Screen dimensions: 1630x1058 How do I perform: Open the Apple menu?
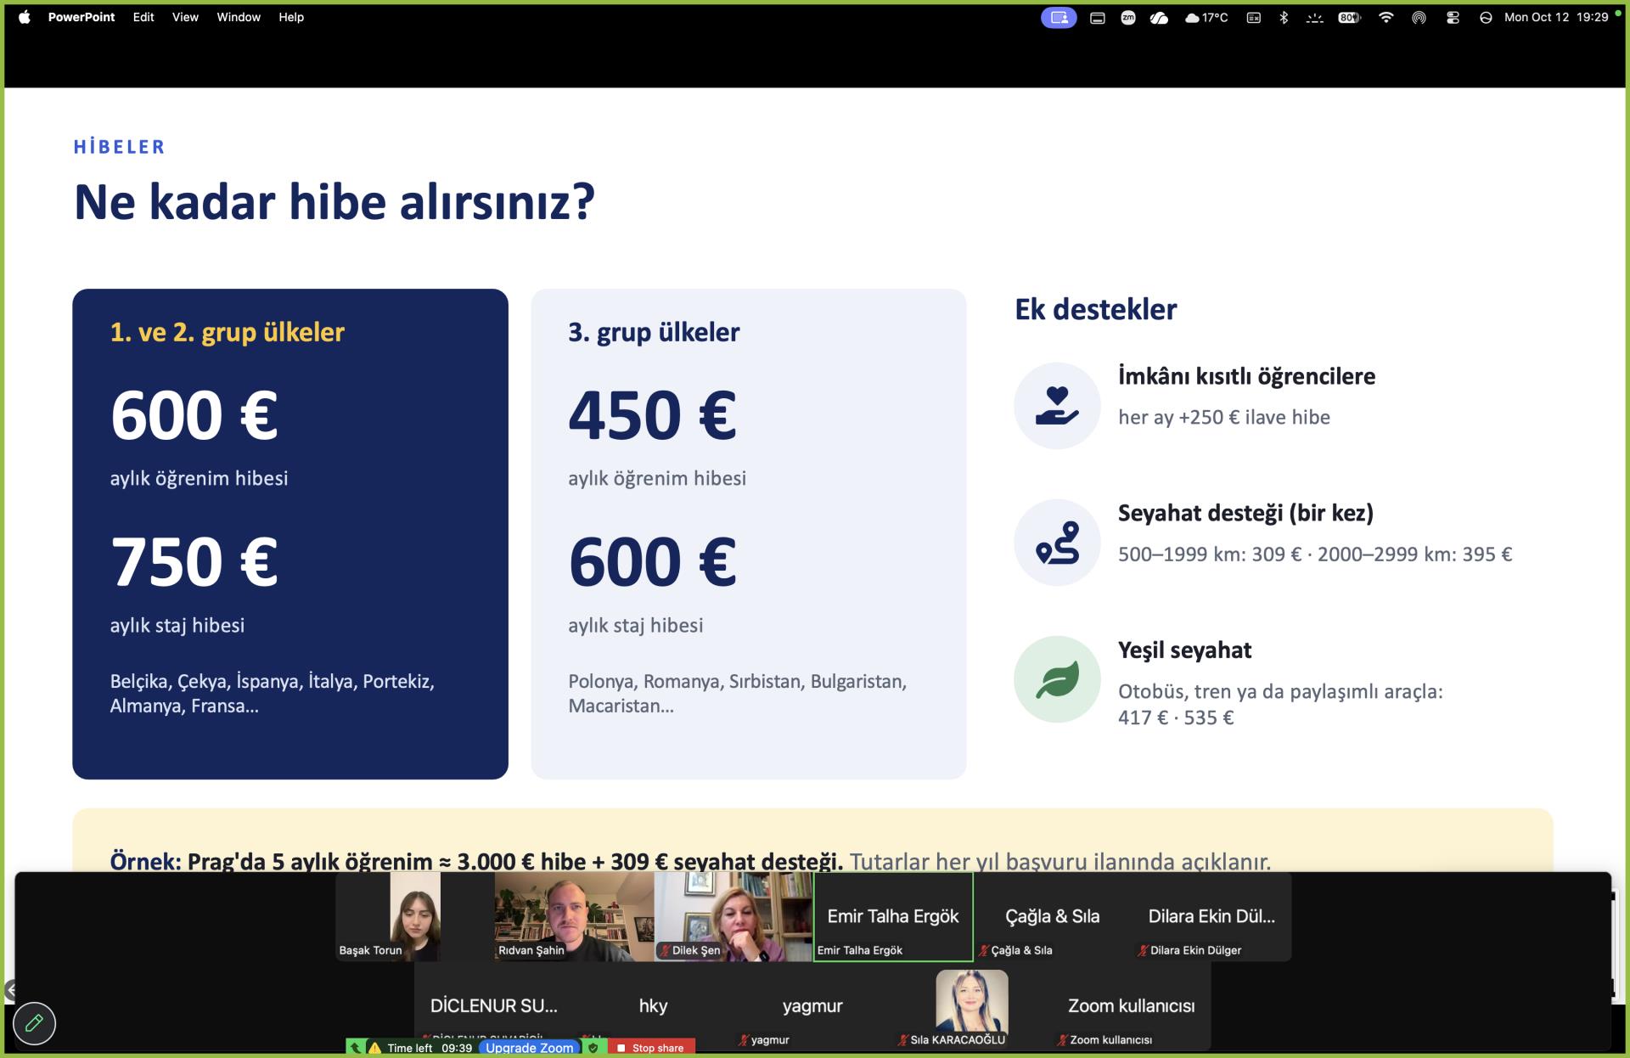tap(25, 17)
